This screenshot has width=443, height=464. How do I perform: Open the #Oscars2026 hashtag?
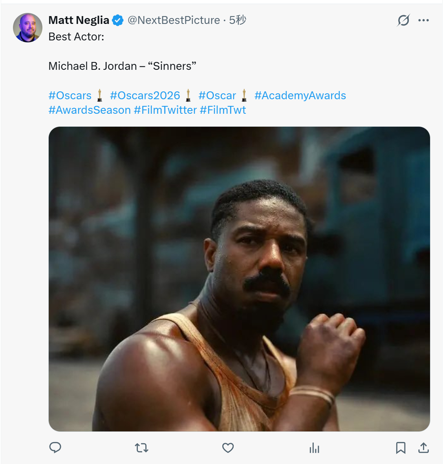tap(145, 95)
